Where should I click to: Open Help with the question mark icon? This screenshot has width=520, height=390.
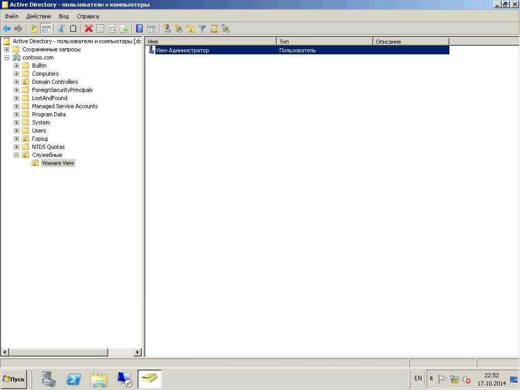pos(140,29)
